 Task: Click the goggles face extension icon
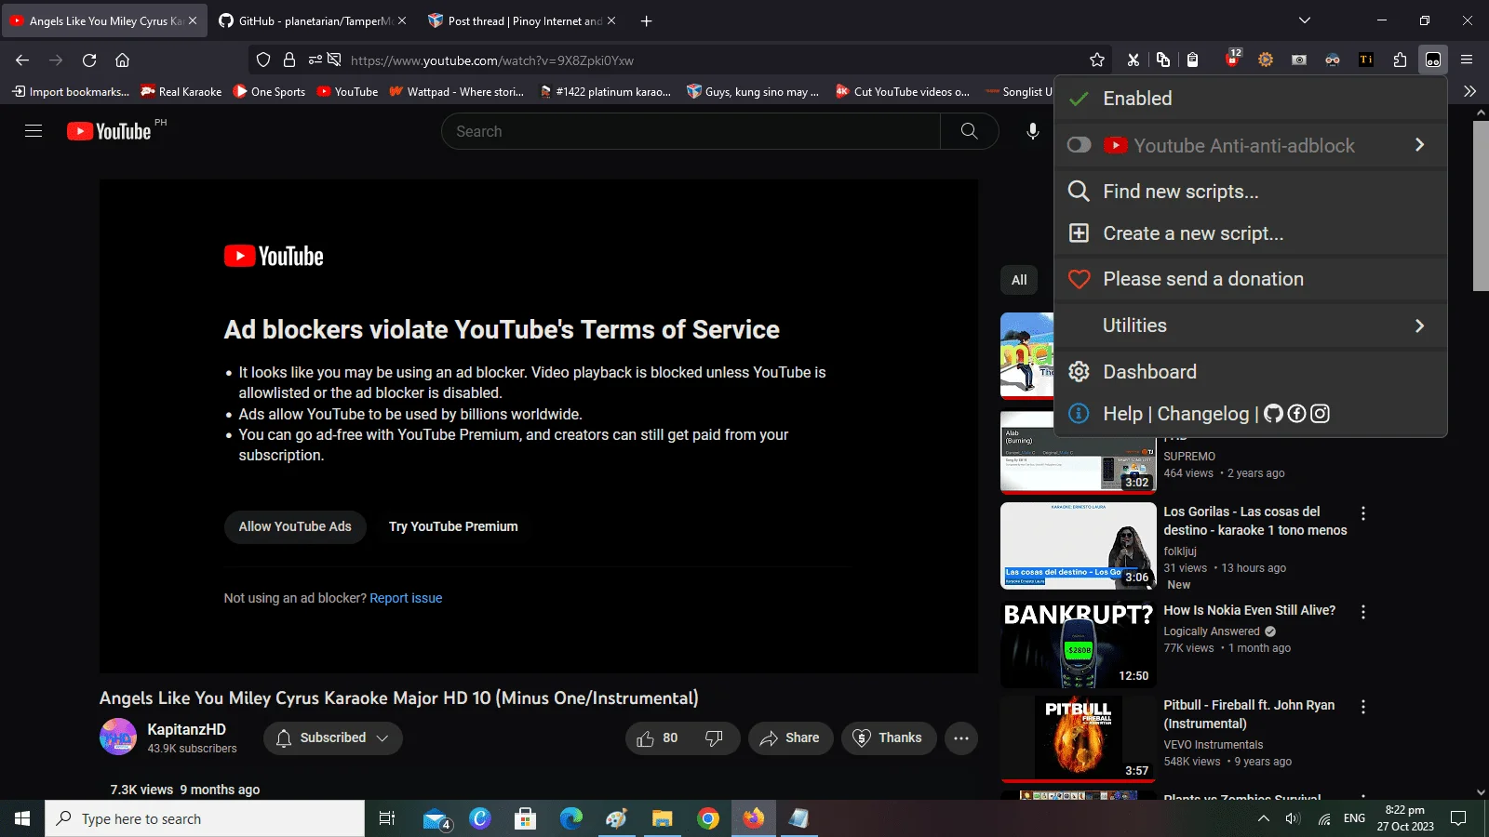[1333, 60]
